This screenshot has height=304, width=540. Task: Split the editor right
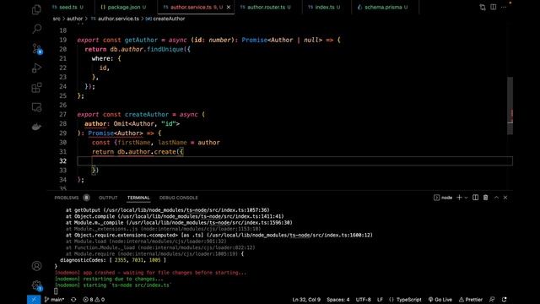(x=493, y=8)
